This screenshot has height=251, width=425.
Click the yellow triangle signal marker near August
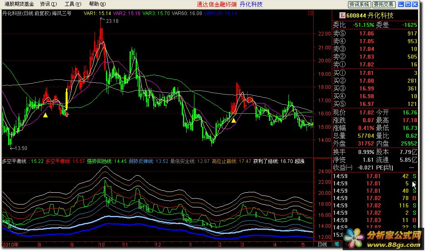(x=45, y=115)
